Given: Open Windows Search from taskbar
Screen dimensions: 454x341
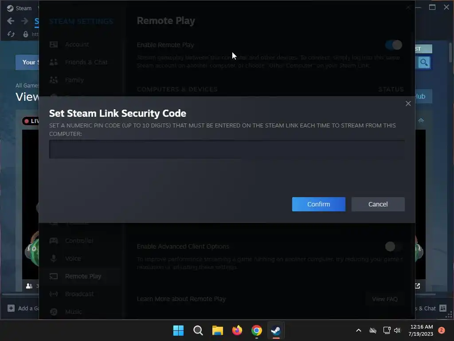Looking at the screenshot, I should point(198,330).
